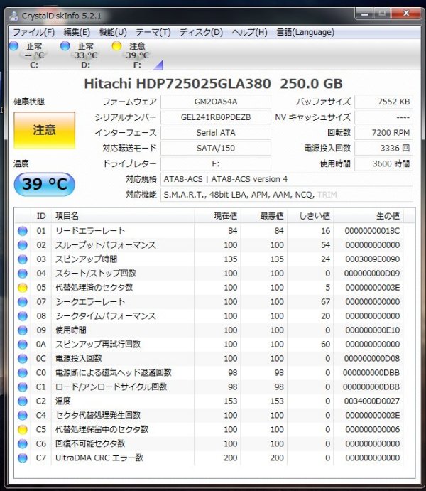Select the UltraDMA CRC エラー数 row name
The width and height of the screenshot is (426, 491).
coord(99,458)
